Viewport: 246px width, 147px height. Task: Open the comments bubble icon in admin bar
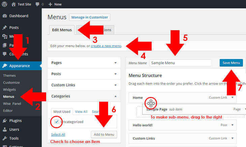(37, 4)
